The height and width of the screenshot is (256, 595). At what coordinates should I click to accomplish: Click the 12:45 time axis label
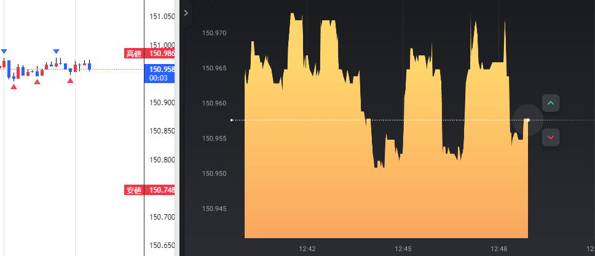[403, 249]
